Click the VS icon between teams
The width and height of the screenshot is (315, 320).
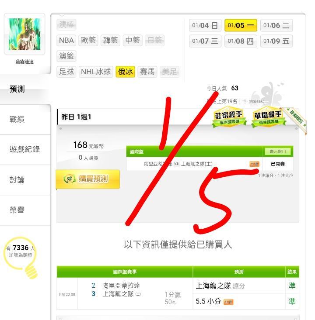tap(176, 163)
